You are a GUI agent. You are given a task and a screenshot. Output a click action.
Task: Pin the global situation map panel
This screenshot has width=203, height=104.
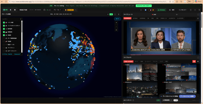[x=119, y=14]
